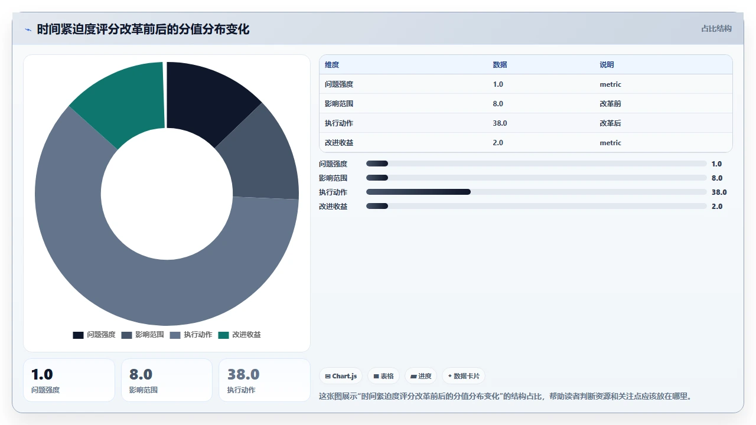Click the 执行动作 legend label
Screen dimensions: 756x425
(198, 335)
